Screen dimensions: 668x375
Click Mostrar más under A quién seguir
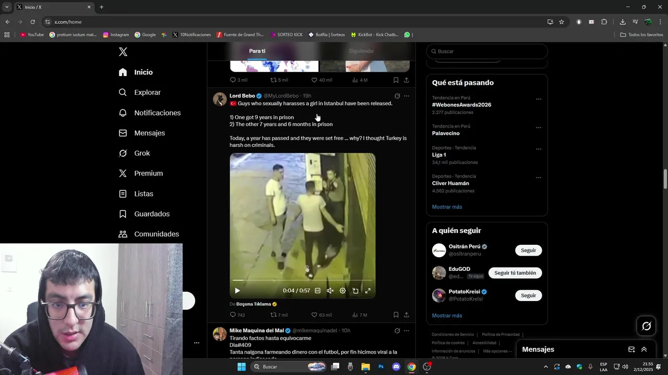point(447,316)
